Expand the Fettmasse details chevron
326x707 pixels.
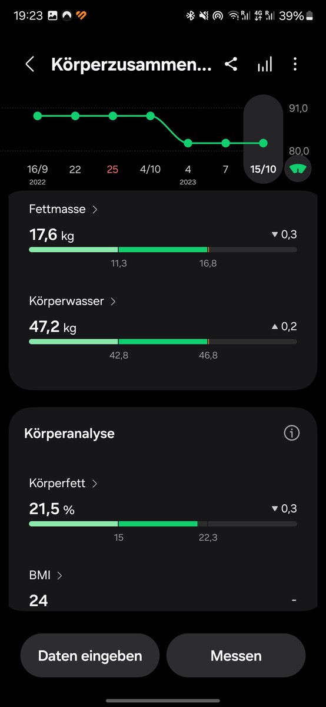(x=95, y=209)
